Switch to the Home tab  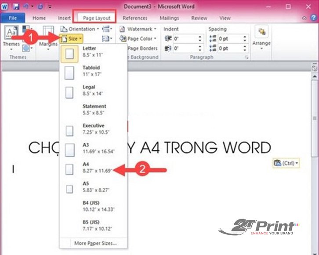click(x=39, y=18)
